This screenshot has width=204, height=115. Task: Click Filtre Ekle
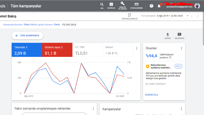[x=69, y=25]
